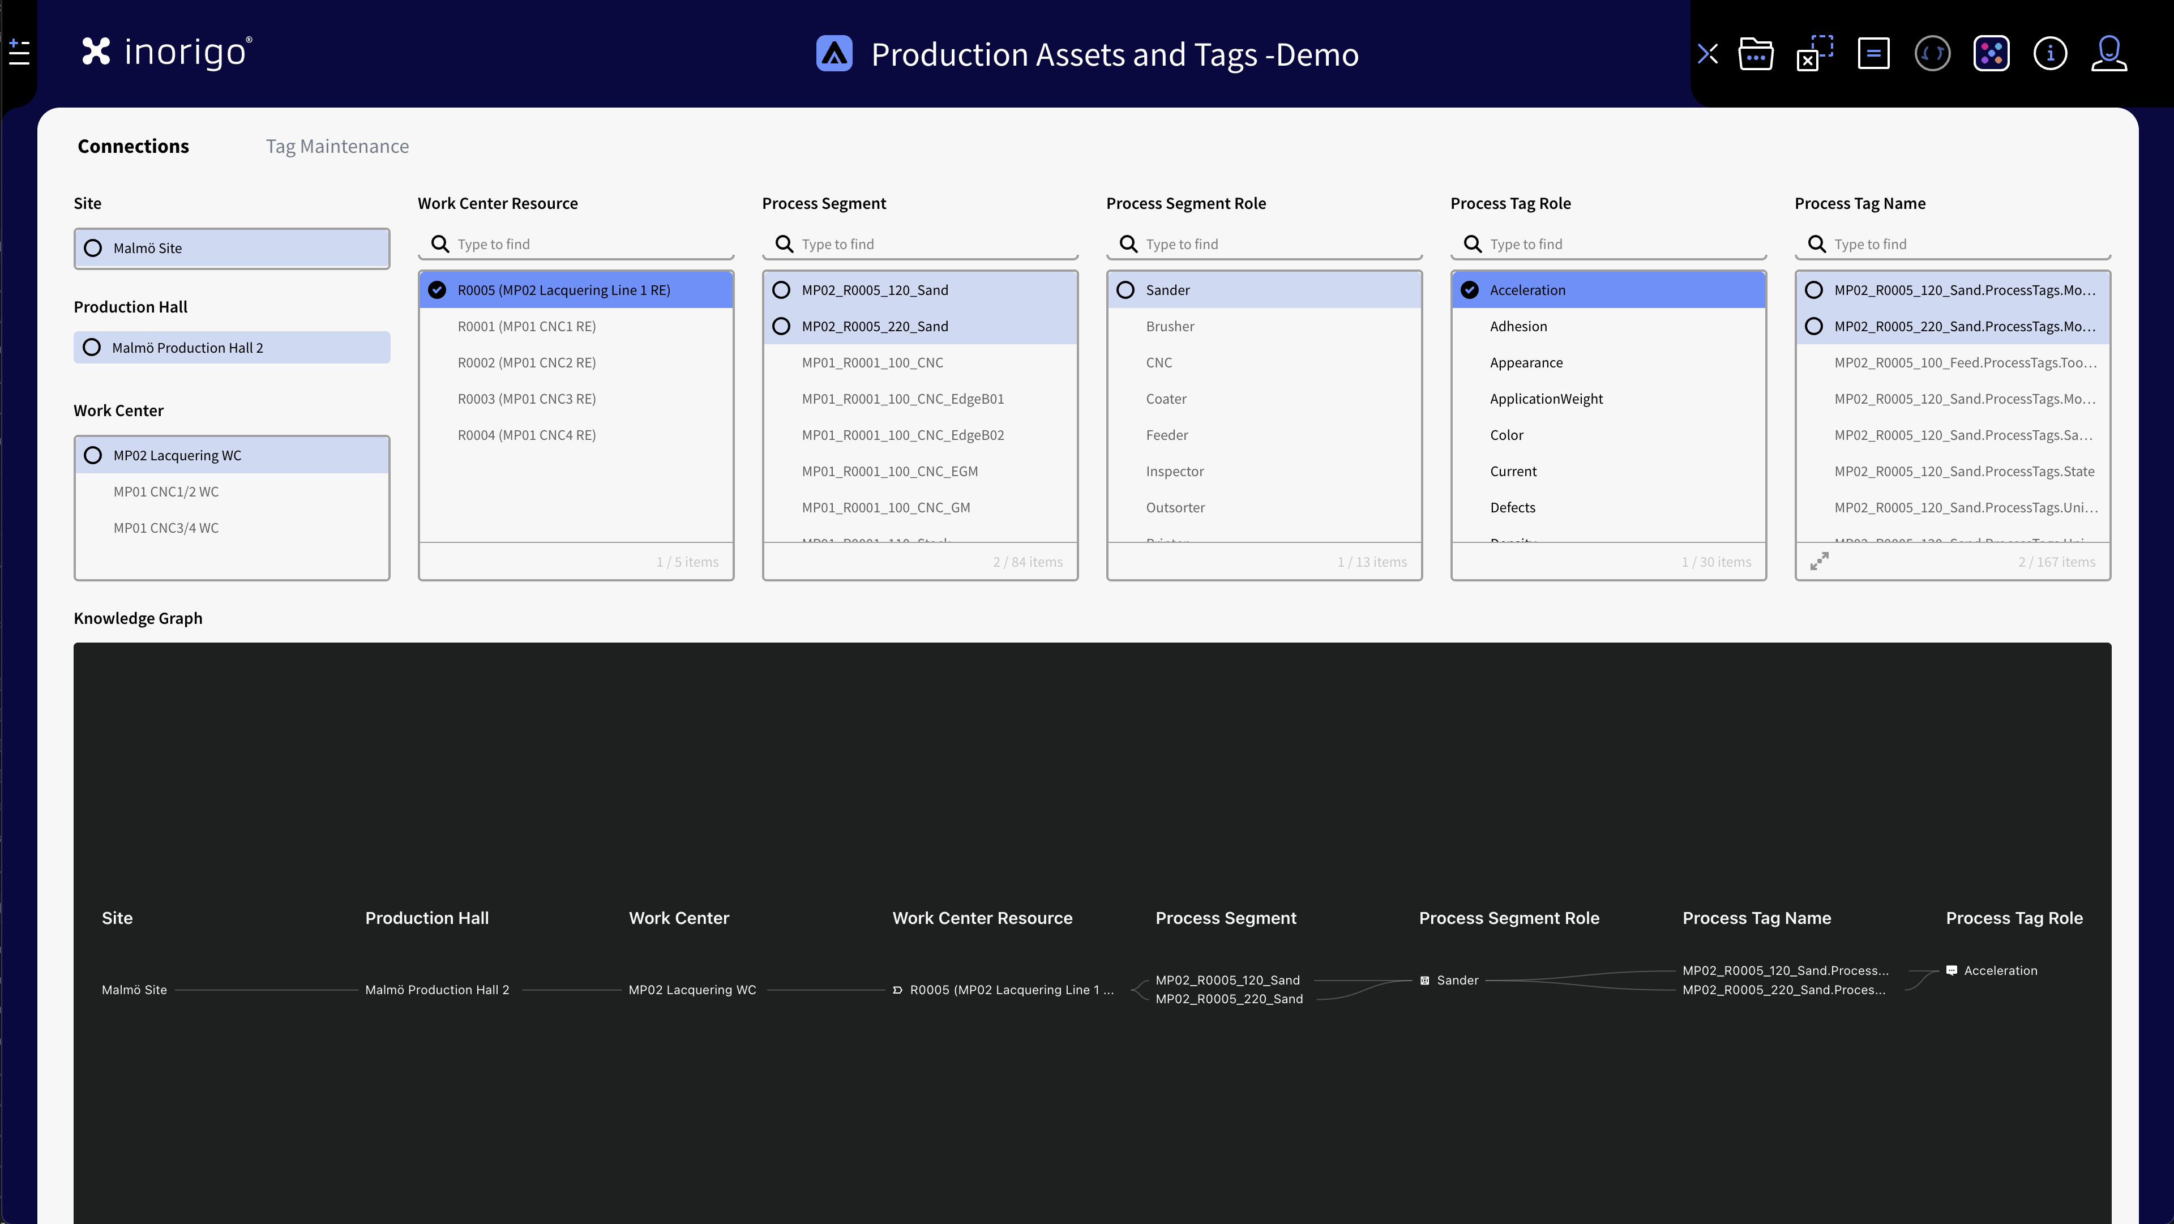Click the Sander node in Knowledge Graph

tap(1457, 980)
